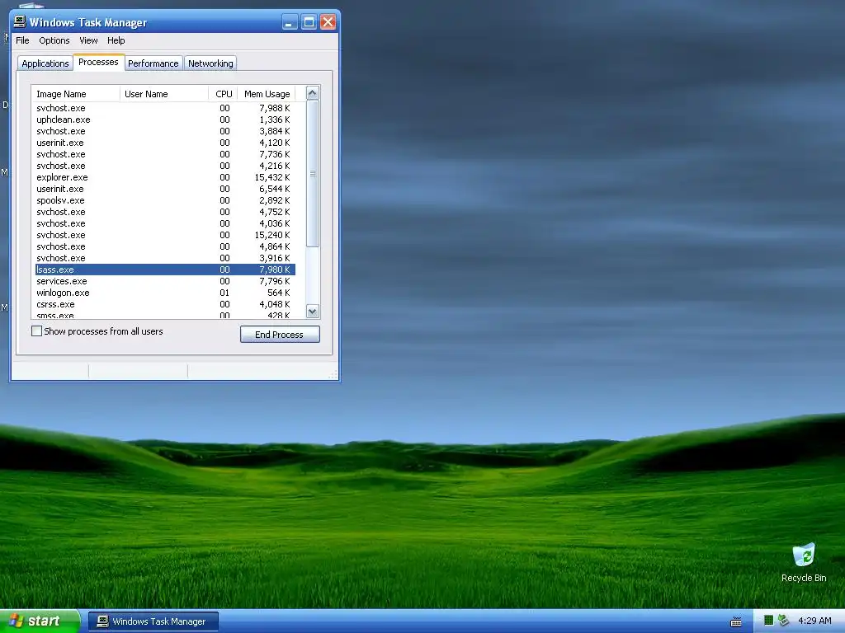Sort by CPU column header
Screen dimensions: 845x633
coord(223,94)
